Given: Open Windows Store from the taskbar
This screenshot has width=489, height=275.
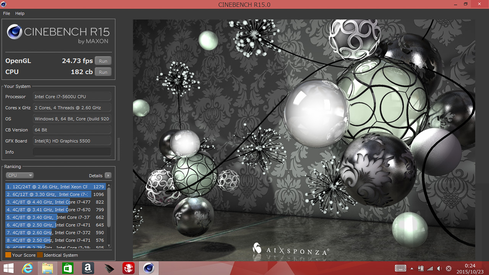Looking at the screenshot, I should coord(68,269).
